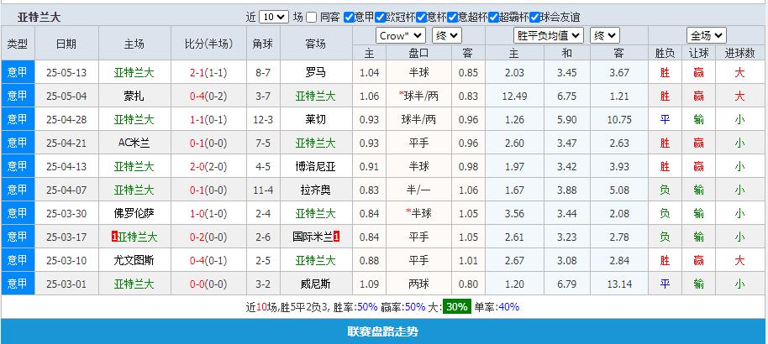Uncheck the 意甲 league filter
This screenshot has width=768, height=344.
[x=348, y=17]
